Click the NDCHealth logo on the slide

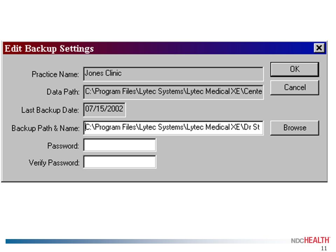310,240
